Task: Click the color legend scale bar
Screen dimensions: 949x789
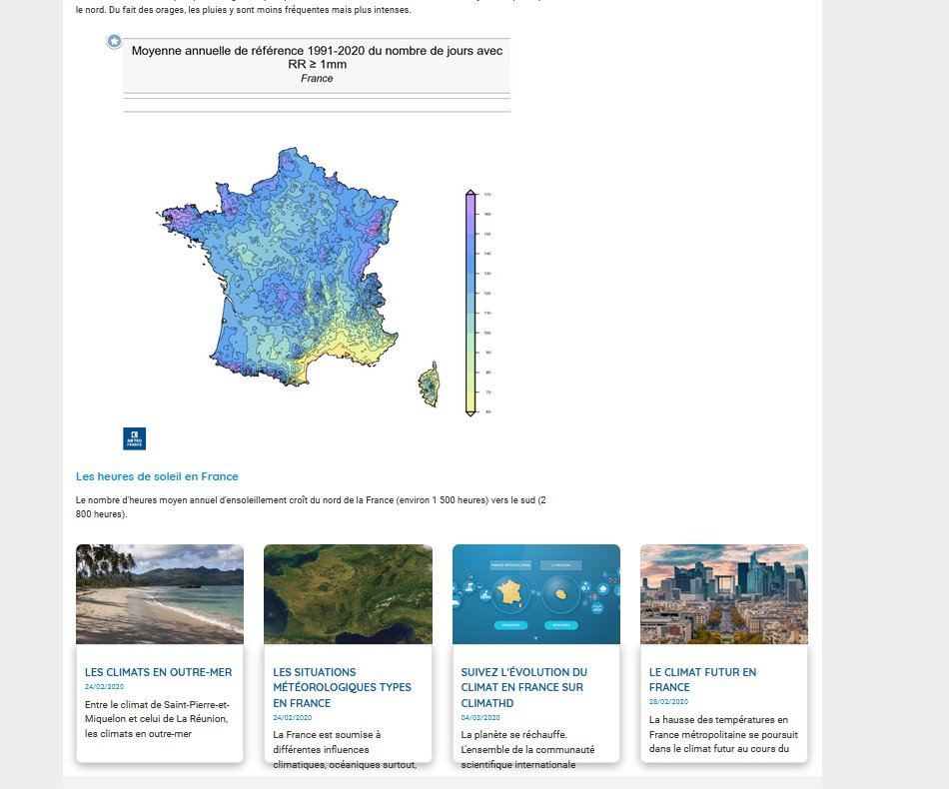Action: (x=471, y=304)
